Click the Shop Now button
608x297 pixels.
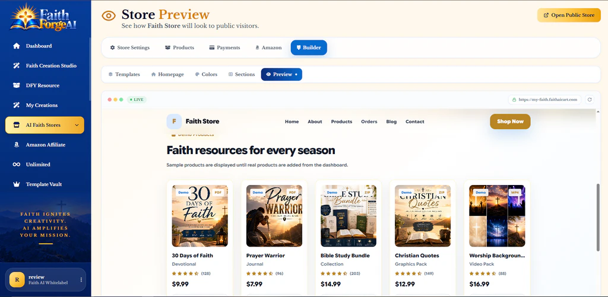pos(510,121)
